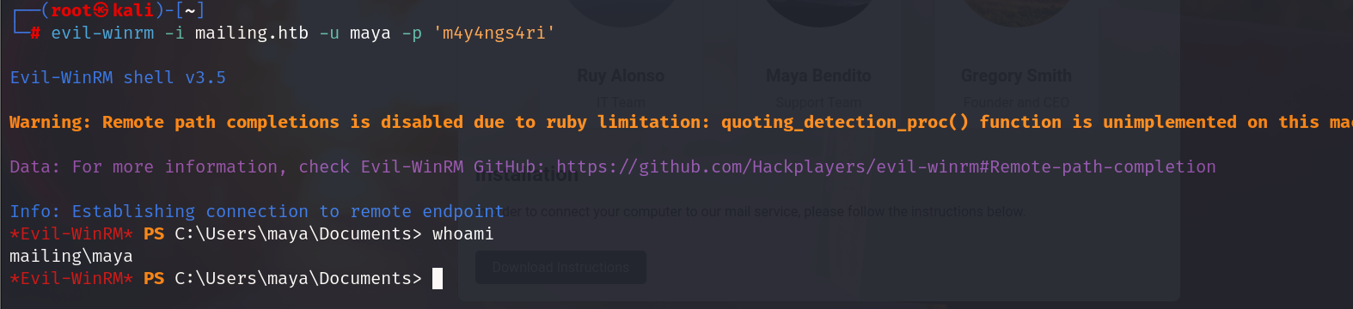The width and height of the screenshot is (1353, 309).
Task: Click the orange Warning label
Action: (50, 122)
